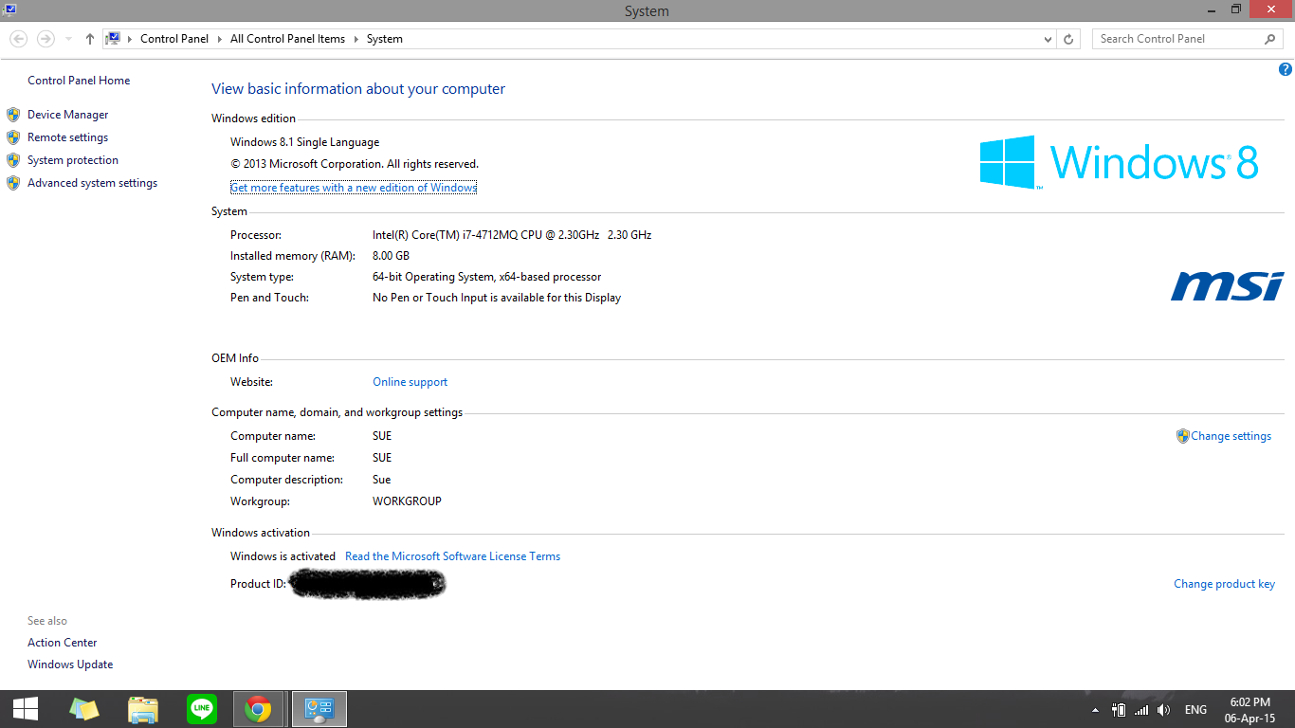Click shield icon beside System protection
Image resolution: width=1295 pixels, height=728 pixels.
click(x=13, y=160)
